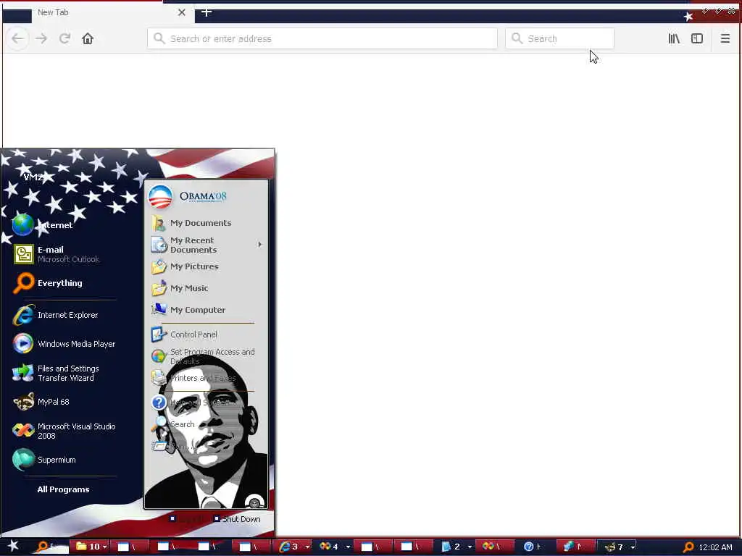Close the New Tab tab
This screenshot has height=556, width=742.
tap(182, 12)
